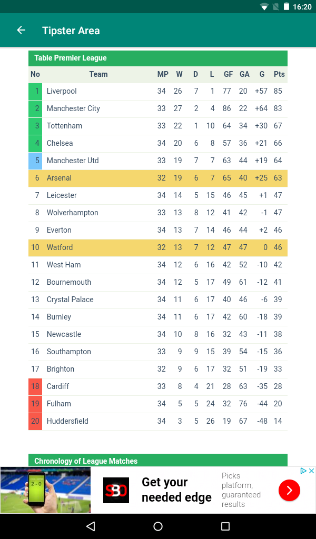This screenshot has width=316, height=539.
Task: Tap Get your needed edge ad text
Action: click(176, 490)
